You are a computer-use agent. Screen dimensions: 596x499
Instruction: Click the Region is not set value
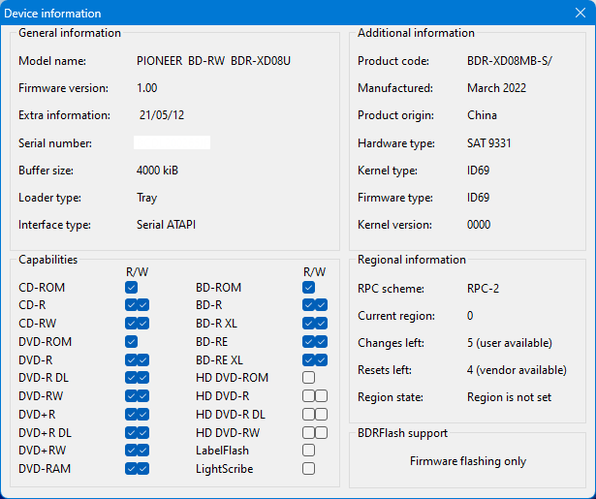coord(509,397)
